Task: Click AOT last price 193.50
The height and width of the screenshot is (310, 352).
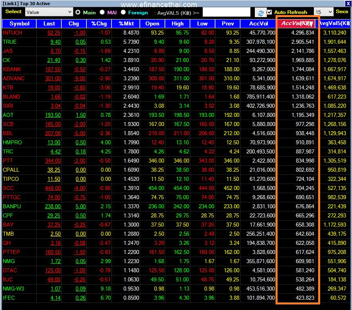Action: coord(53,115)
